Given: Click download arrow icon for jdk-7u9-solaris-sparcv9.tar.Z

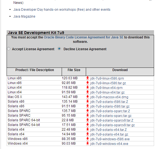Looking at the screenshot, I should (x=87, y=120).
